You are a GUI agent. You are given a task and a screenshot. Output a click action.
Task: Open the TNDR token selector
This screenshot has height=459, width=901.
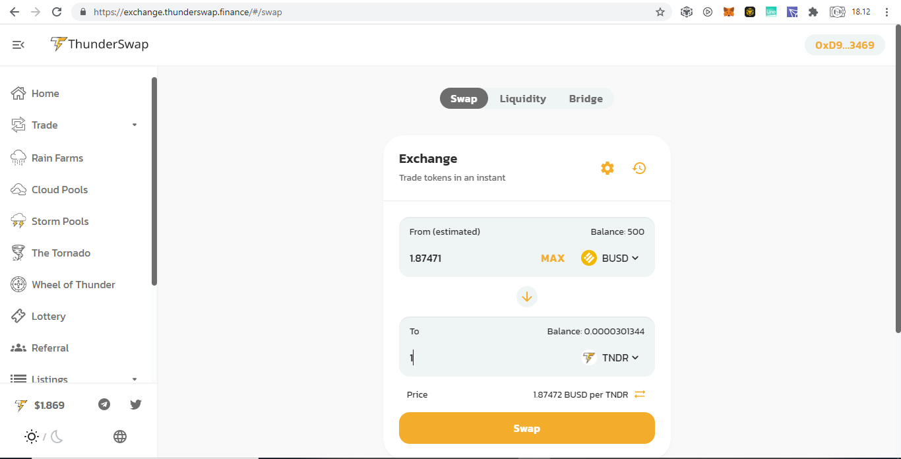[x=610, y=357]
